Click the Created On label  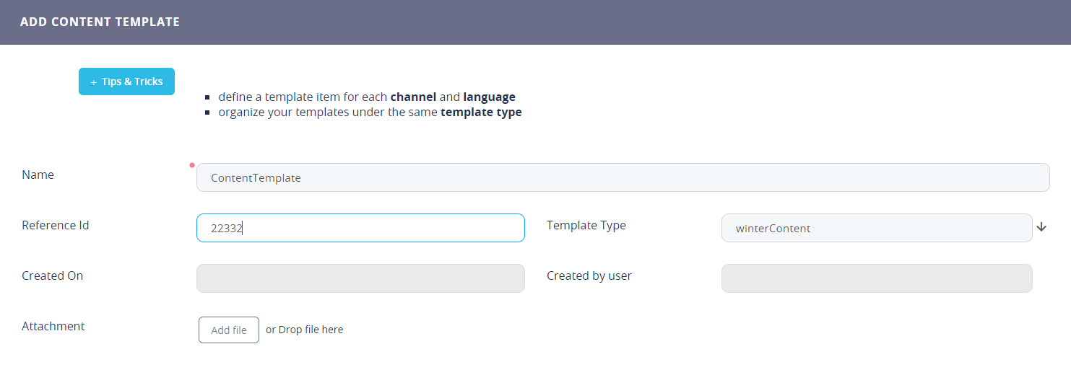[53, 275]
